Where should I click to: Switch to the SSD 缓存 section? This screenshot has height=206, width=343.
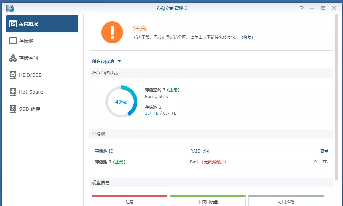pos(31,109)
